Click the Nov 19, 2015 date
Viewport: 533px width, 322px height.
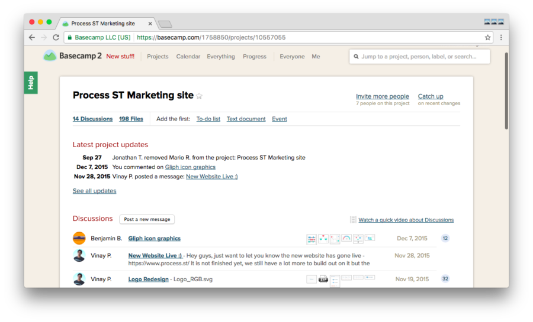(412, 279)
